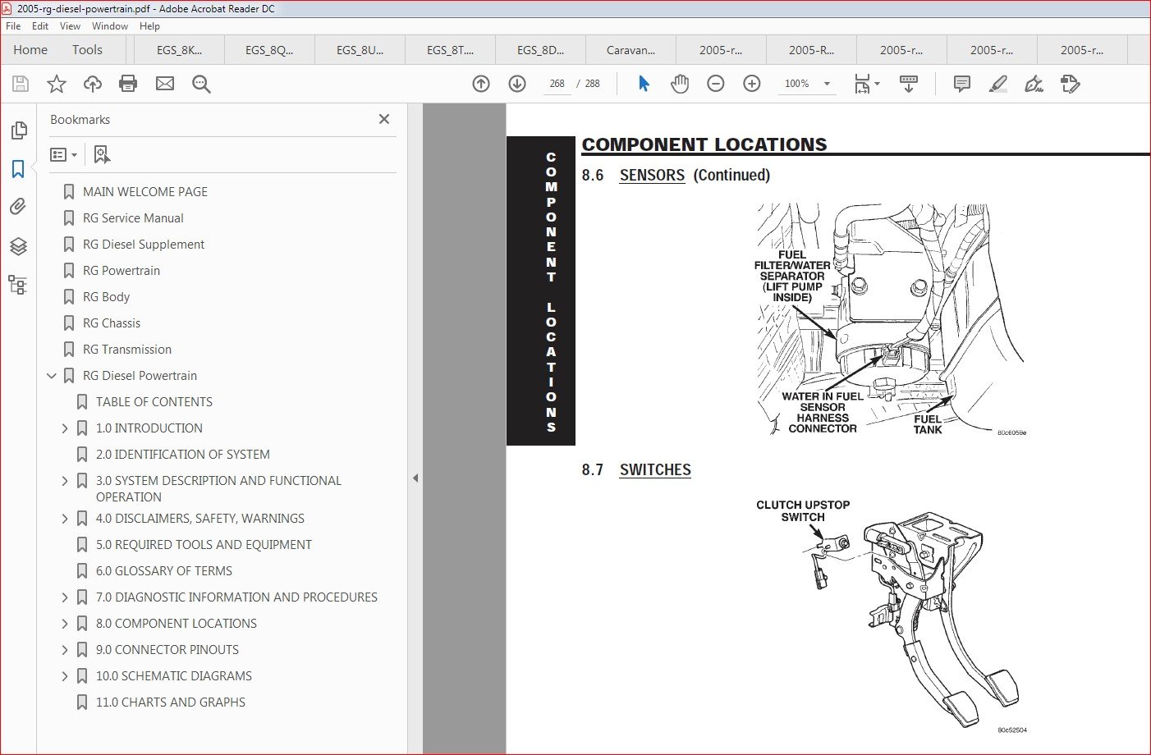The width and height of the screenshot is (1151, 755).
Task: Toggle the Bookmarks panel icon
Action: coord(19,169)
